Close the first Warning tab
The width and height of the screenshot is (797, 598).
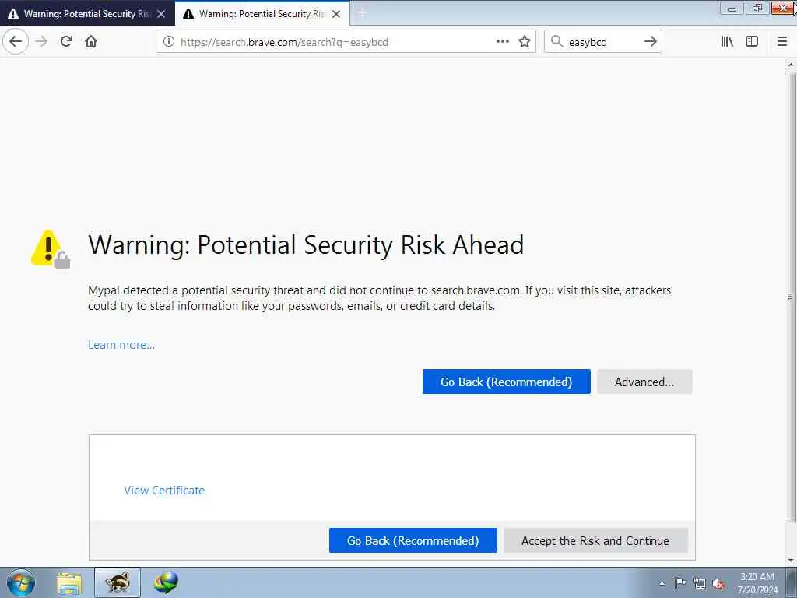point(161,14)
